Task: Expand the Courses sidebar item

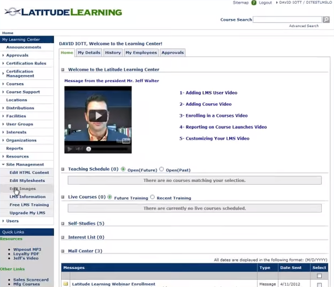Action: click(15, 84)
